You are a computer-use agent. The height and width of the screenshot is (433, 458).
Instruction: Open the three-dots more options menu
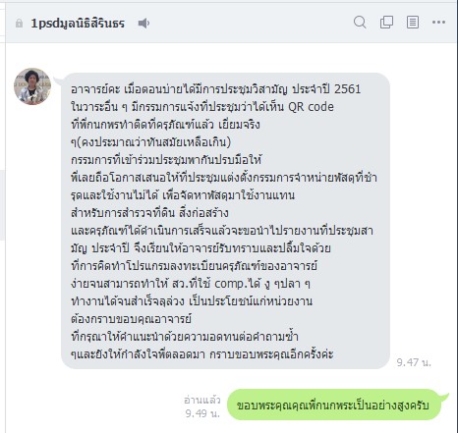coord(438,23)
